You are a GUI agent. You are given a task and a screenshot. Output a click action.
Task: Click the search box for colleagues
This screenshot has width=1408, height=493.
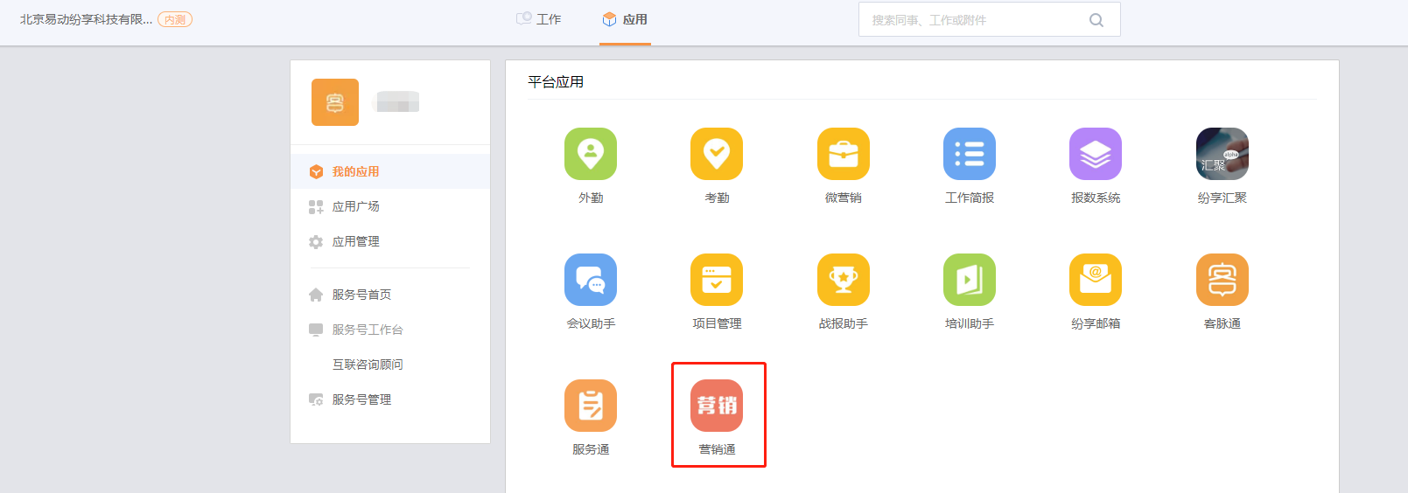tap(971, 20)
